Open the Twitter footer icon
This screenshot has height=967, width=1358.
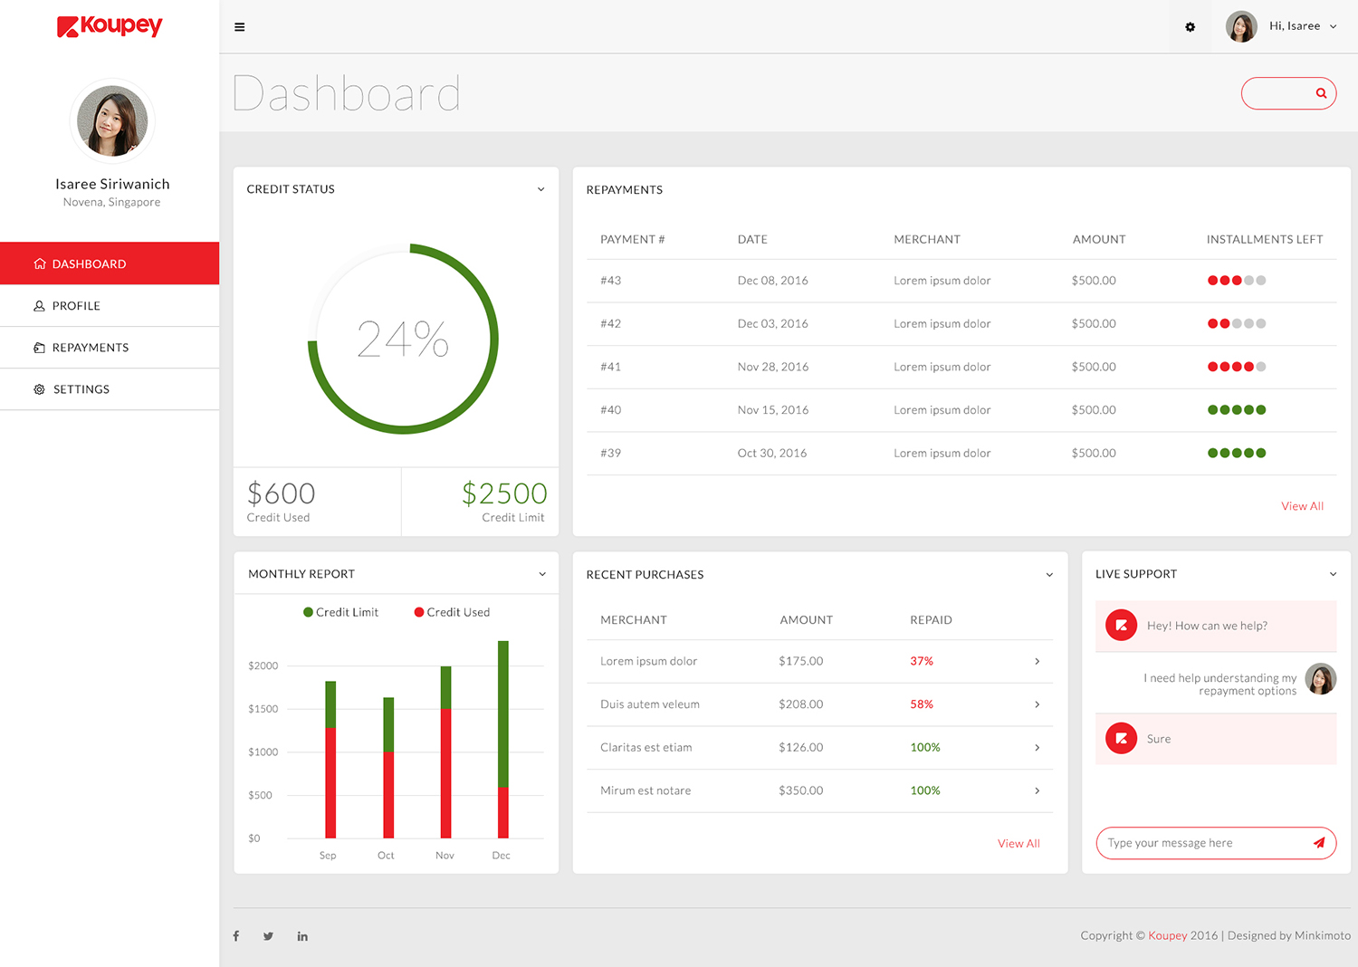coord(268,936)
